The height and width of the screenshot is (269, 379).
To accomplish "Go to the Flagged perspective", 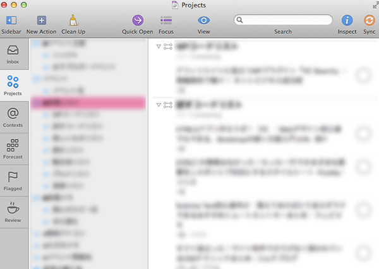I will pyautogui.click(x=13, y=181).
